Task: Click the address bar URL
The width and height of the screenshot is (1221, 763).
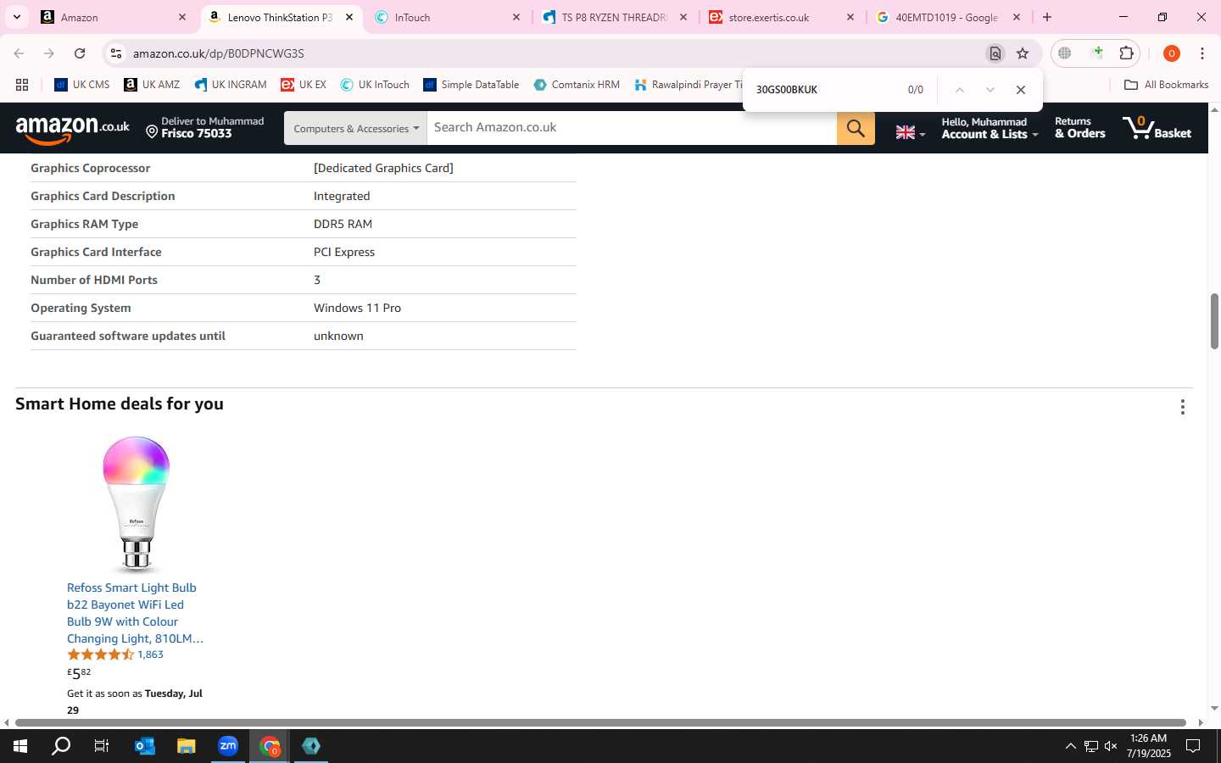Action: 218,53
